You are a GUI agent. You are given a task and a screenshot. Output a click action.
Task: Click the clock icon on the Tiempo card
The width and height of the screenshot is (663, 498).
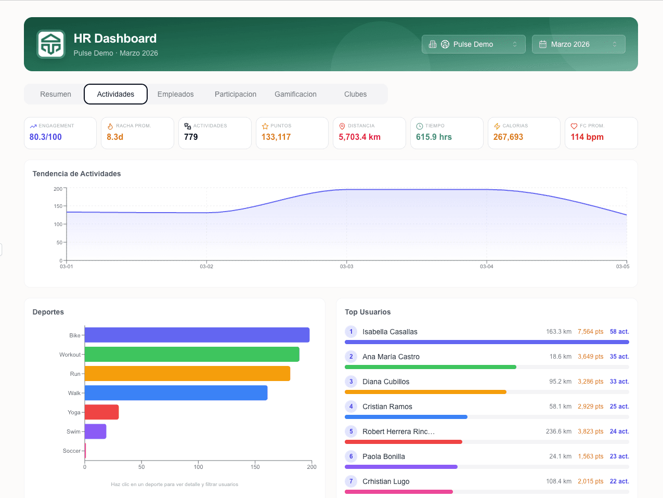(420, 125)
